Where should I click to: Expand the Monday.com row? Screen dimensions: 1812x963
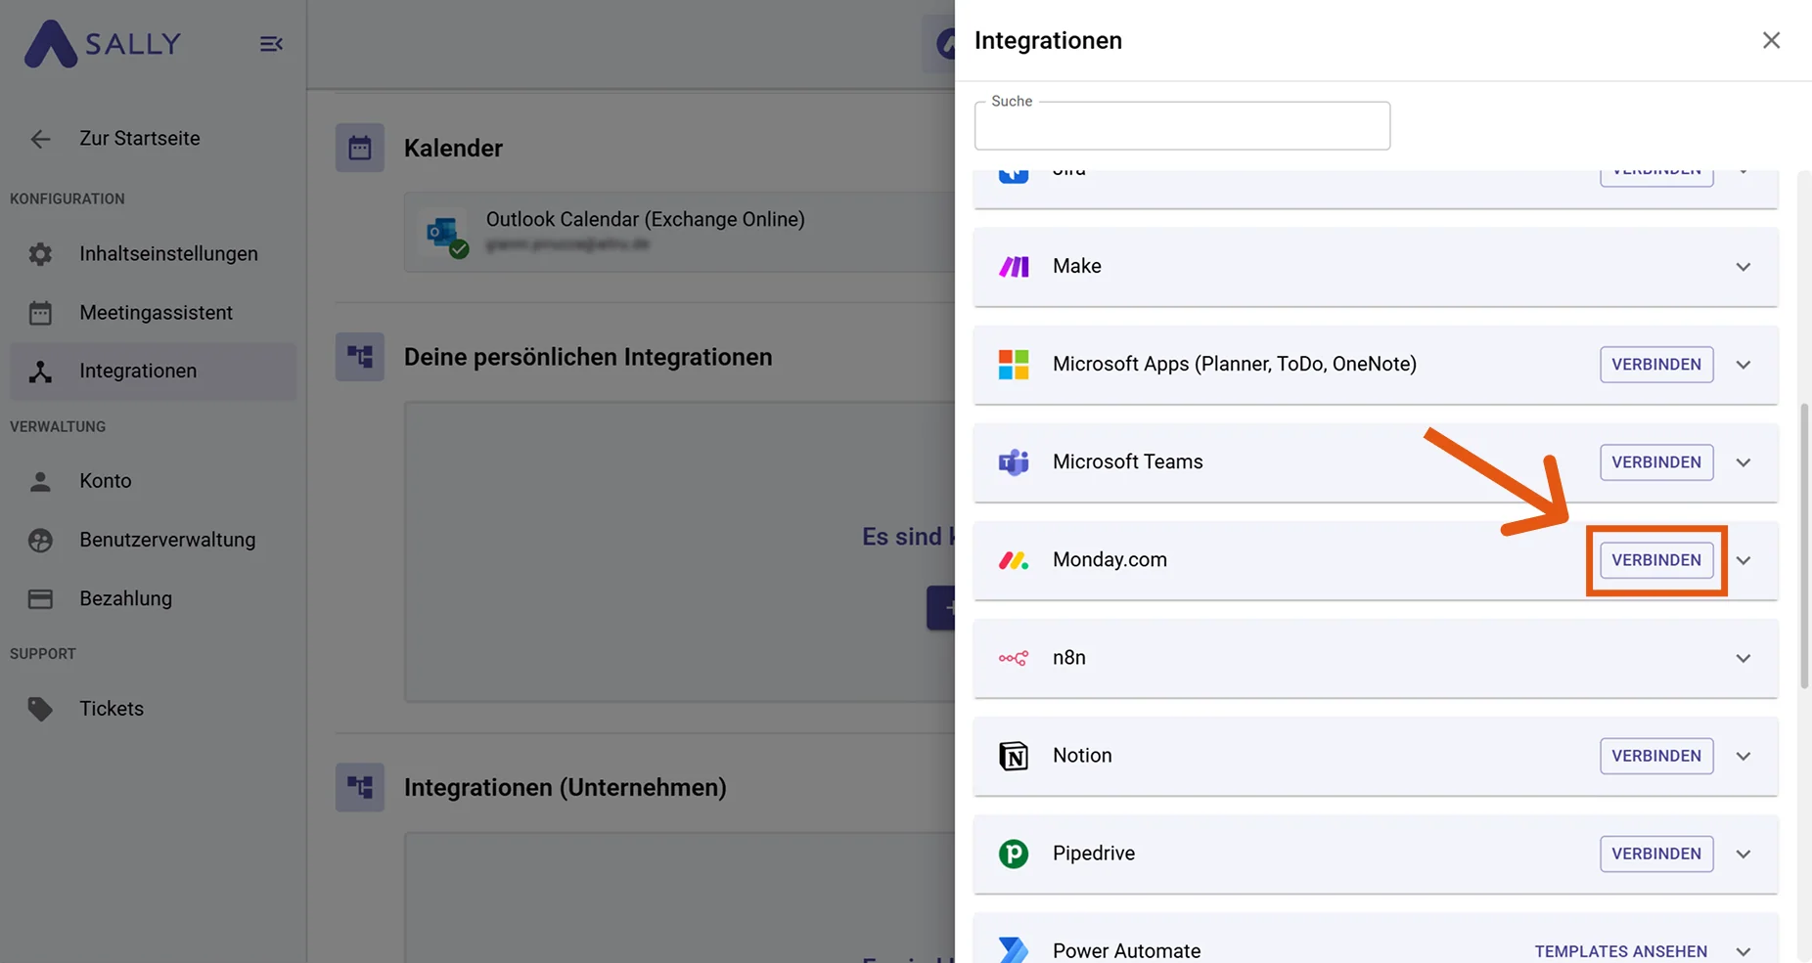click(x=1743, y=560)
